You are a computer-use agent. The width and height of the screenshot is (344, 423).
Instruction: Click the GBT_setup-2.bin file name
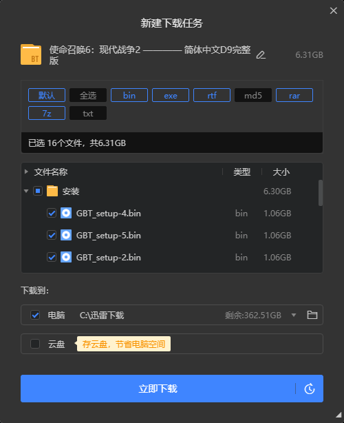pos(109,258)
